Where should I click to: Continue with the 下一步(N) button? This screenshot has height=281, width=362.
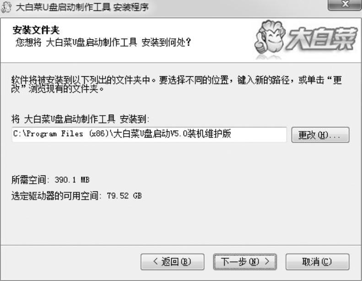tap(245, 262)
